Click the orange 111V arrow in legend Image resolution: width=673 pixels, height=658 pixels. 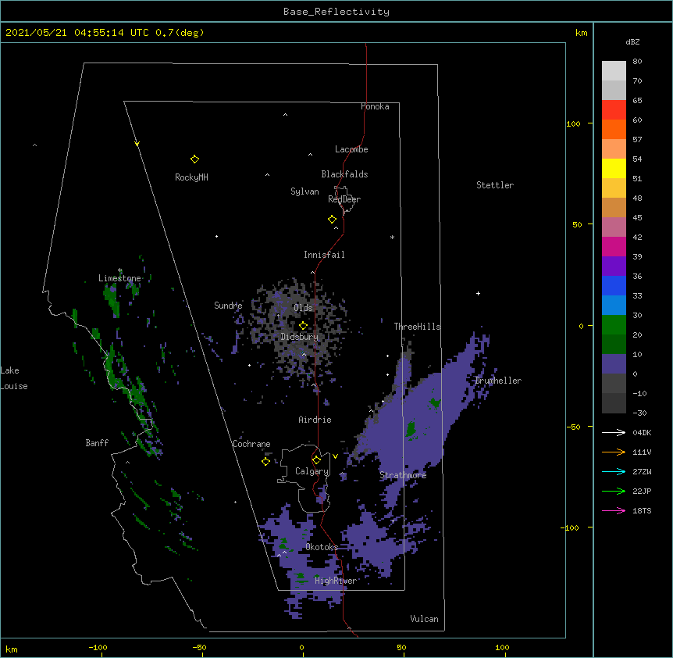[x=614, y=452]
